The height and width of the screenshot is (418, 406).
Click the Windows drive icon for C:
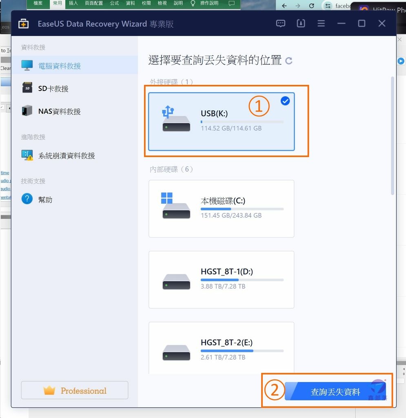point(176,206)
